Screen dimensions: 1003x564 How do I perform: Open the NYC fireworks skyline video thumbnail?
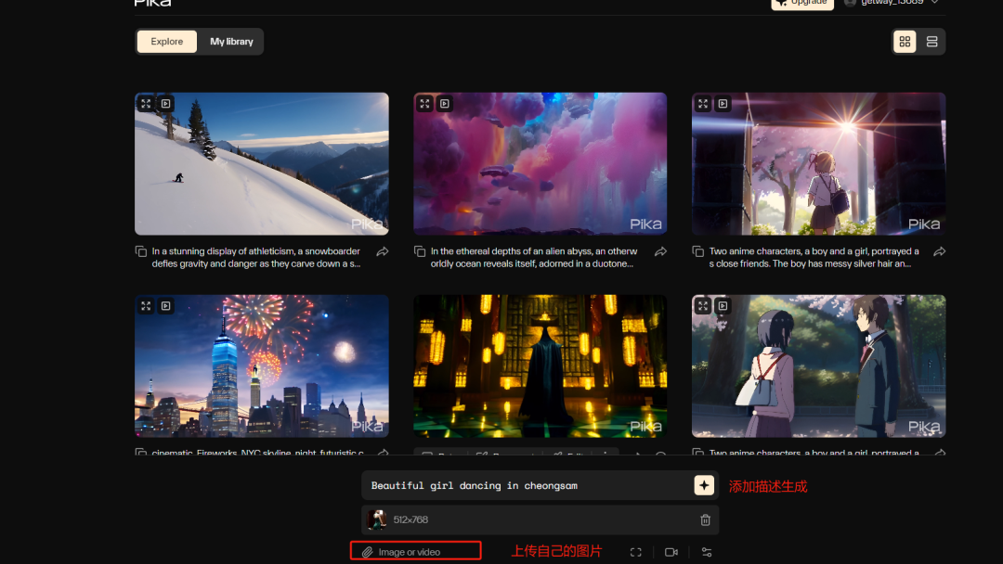tap(262, 366)
